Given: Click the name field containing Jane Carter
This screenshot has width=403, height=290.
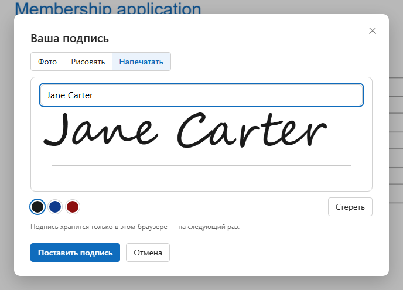Looking at the screenshot, I should [x=201, y=95].
